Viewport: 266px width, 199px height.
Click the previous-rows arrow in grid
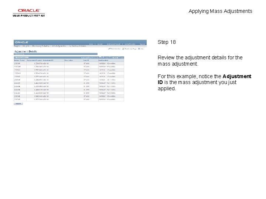coord(110,57)
